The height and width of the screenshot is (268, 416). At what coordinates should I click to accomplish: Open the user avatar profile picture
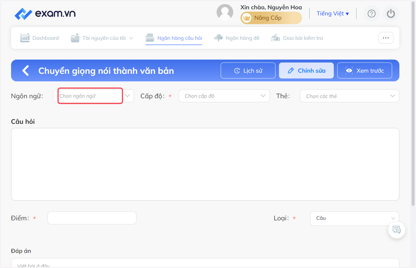pos(225,12)
